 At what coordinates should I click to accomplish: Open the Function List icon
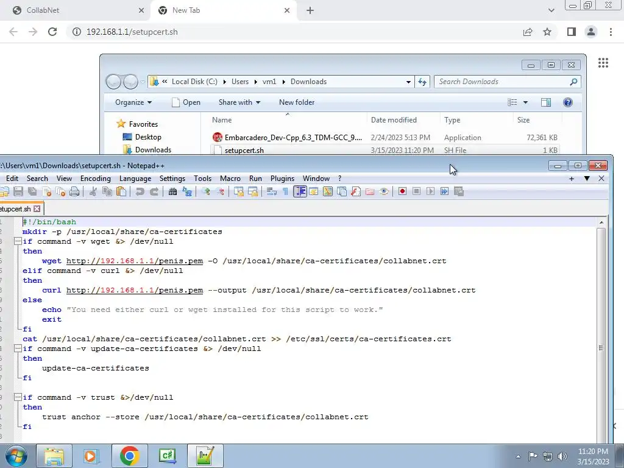[x=356, y=191]
